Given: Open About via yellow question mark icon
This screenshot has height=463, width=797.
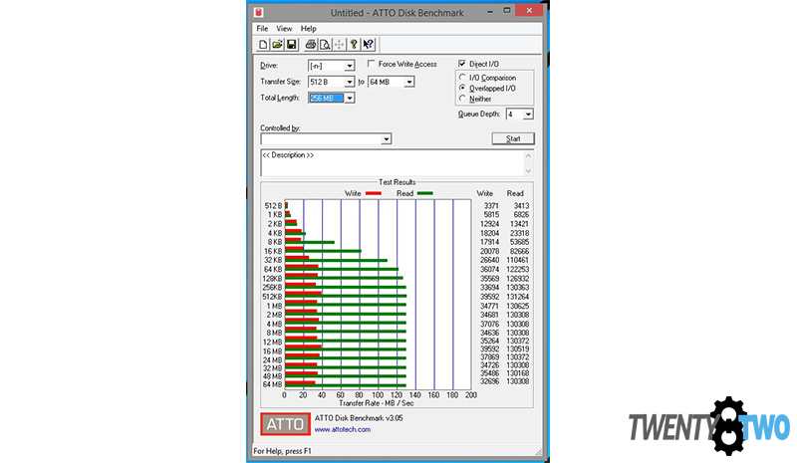Looking at the screenshot, I should 354,45.
